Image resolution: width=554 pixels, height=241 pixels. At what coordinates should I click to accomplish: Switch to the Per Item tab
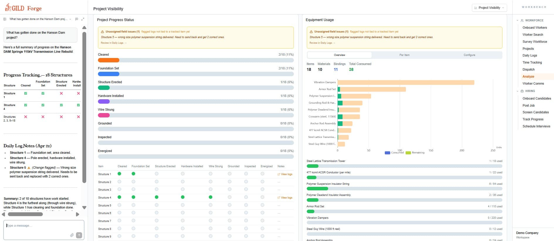404,55
